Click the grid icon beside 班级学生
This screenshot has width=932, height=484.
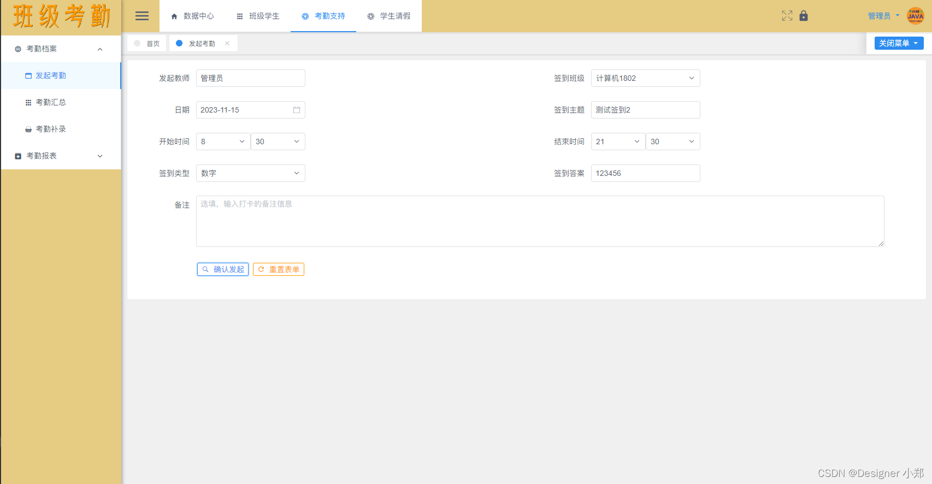(240, 16)
